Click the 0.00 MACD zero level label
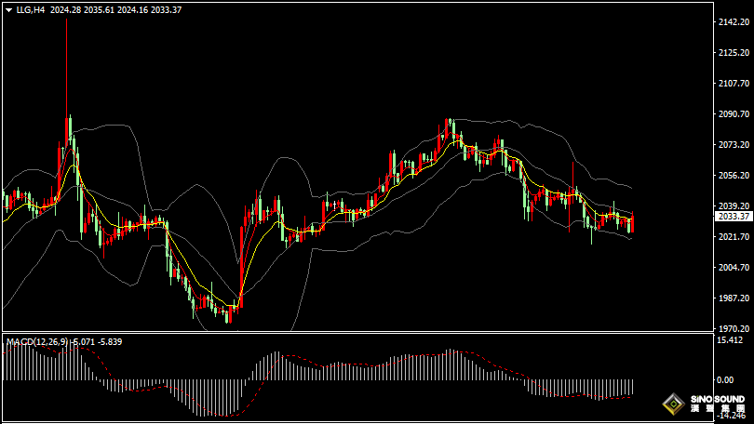 tap(724, 379)
